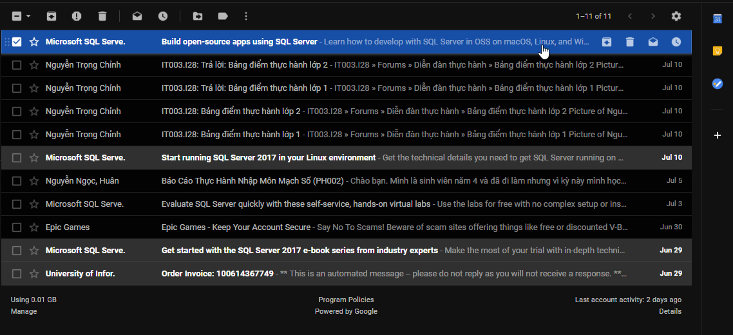This screenshot has height=335, width=733.
Task: Click the Jun 30 date of Epic Games email
Action: pos(671,227)
